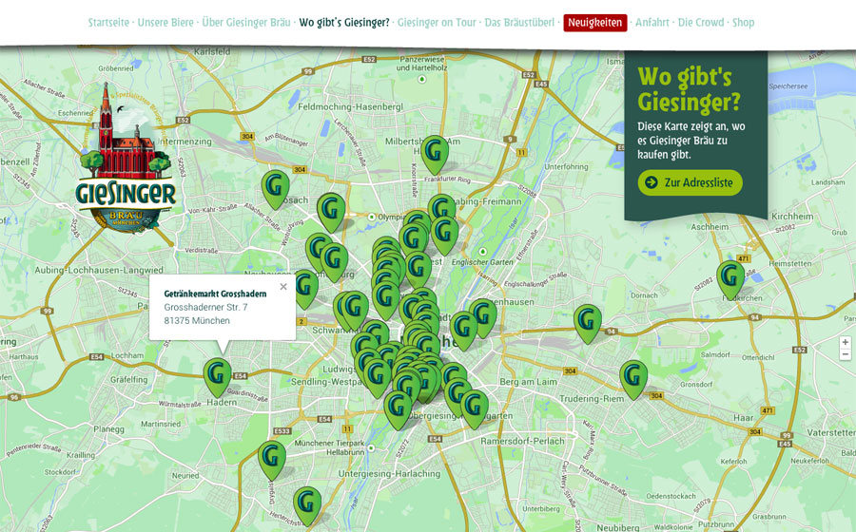Click the Ramersdorf-Perlach map label
The height and width of the screenshot is (532, 856).
[522, 441]
